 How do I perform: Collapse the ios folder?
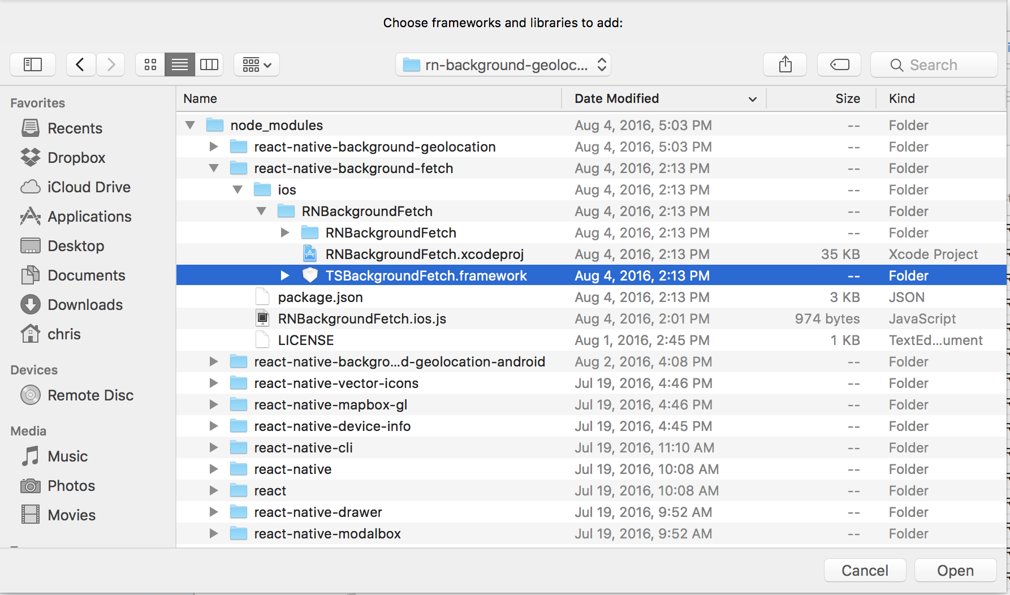[238, 189]
